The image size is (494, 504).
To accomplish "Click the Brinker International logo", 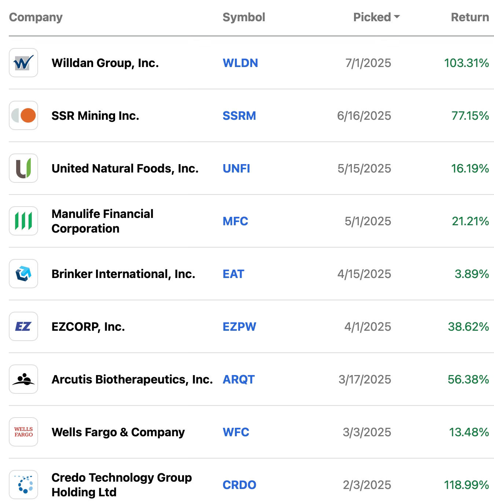I will coord(23,274).
